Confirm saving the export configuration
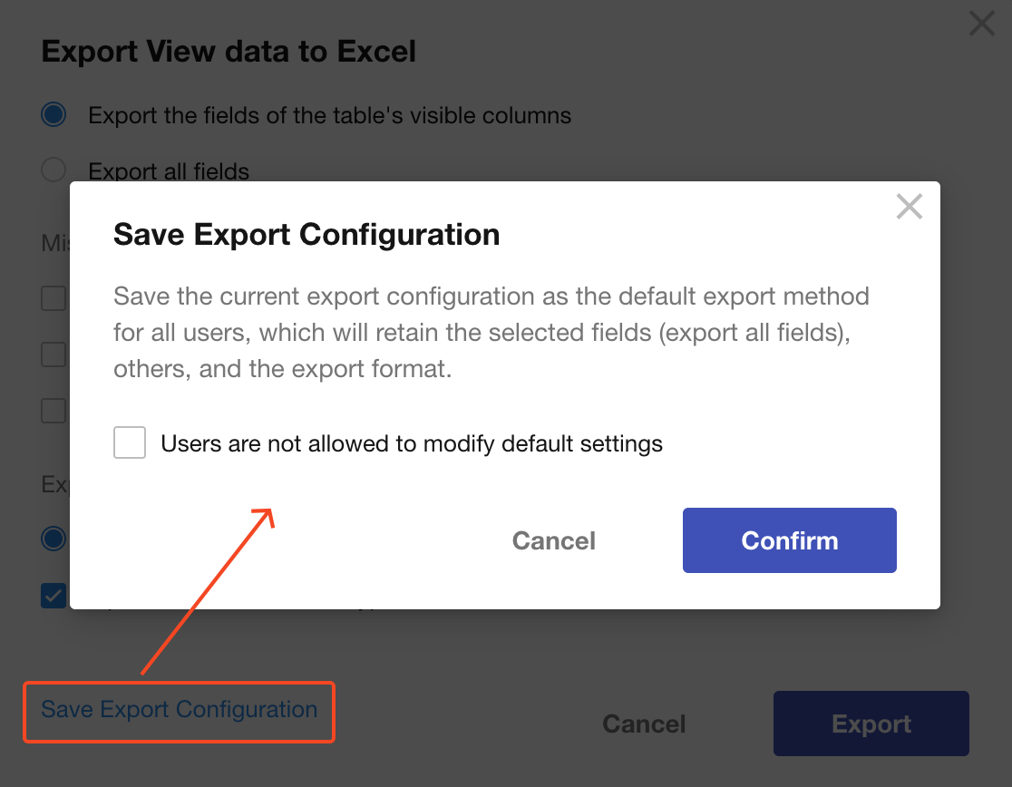The height and width of the screenshot is (787, 1012). coord(789,540)
